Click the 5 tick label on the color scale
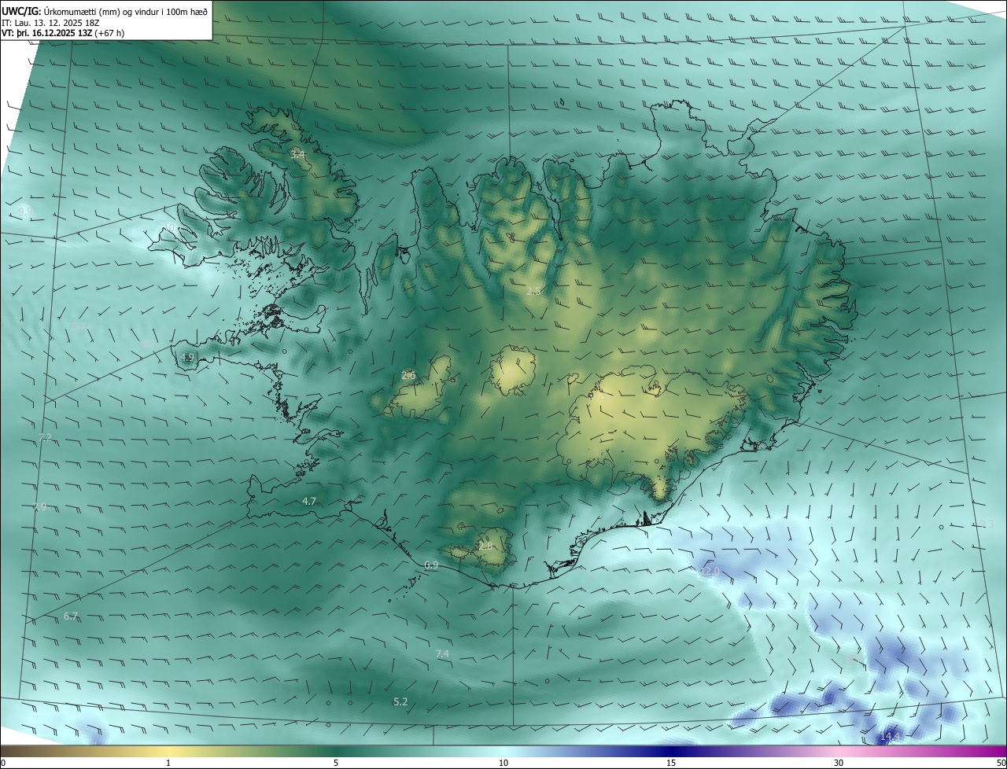Viewport: 1007px width, 769px height. pos(336,763)
